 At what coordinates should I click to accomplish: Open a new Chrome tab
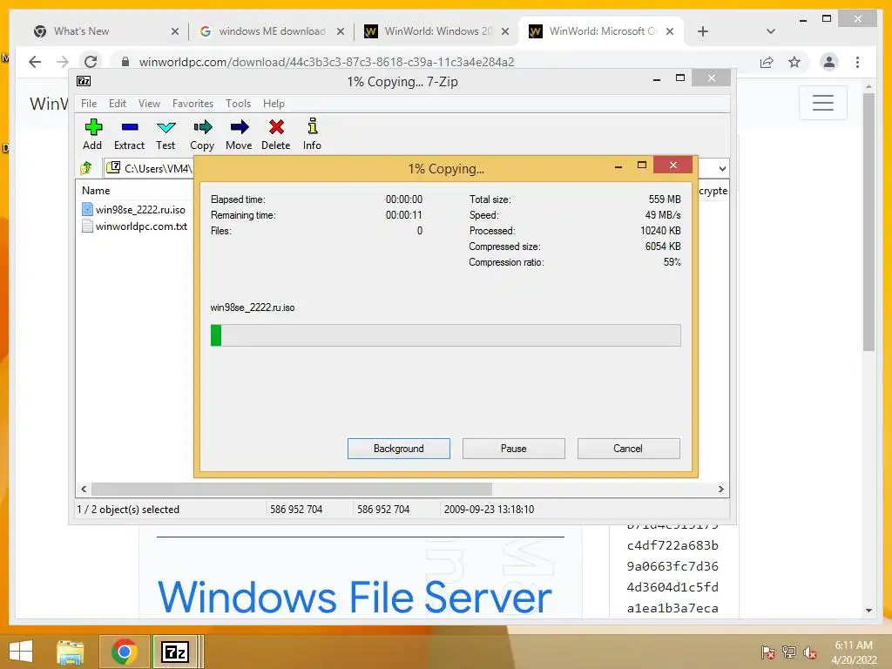[703, 31]
